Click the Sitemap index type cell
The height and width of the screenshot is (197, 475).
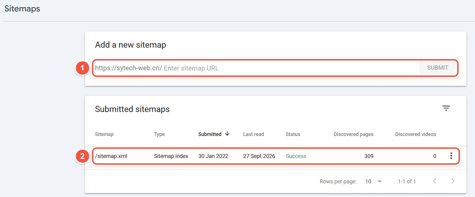click(171, 156)
